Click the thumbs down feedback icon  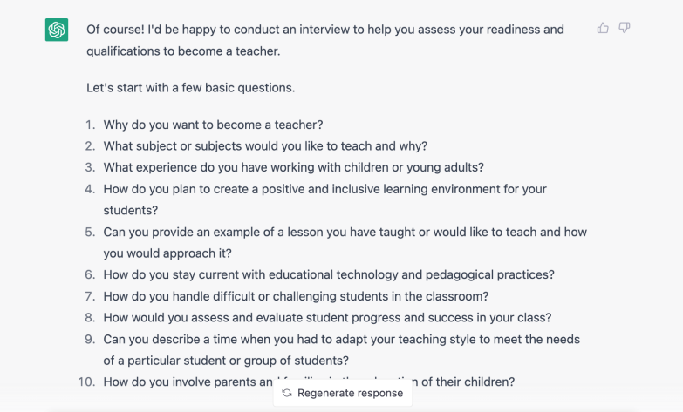point(625,28)
